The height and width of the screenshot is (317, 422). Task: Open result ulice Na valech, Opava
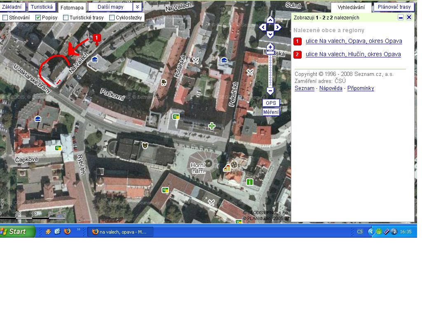click(354, 41)
